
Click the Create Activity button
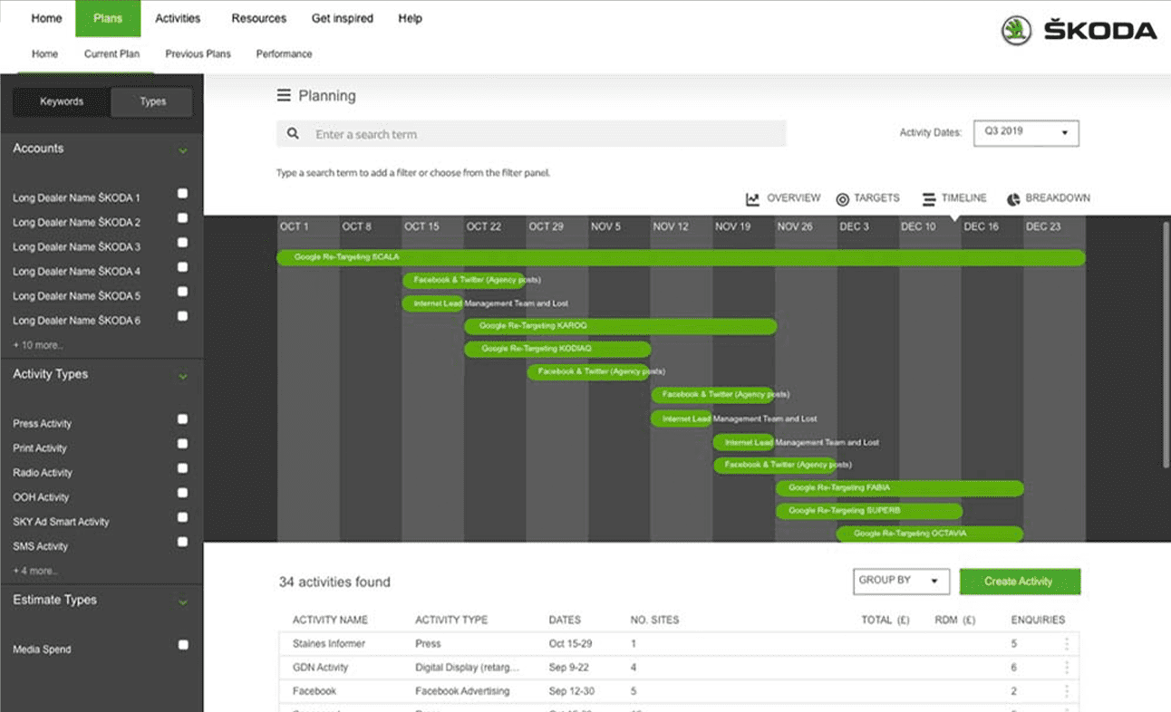1020,582
